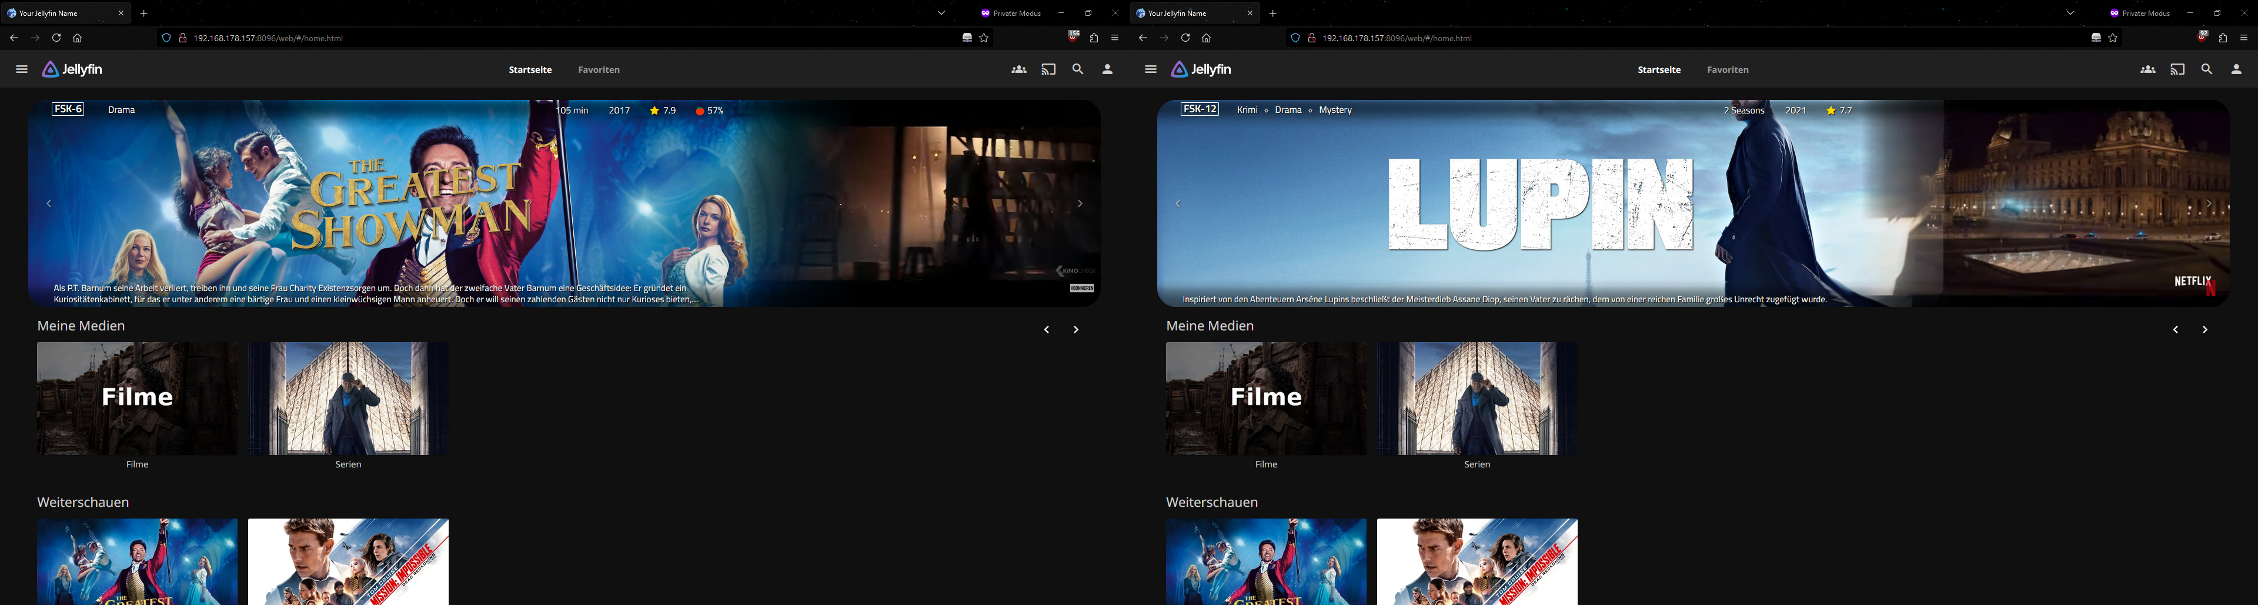Open SyncPlay group icon in left Jellyfin window
2258x605 pixels.
click(x=1018, y=69)
